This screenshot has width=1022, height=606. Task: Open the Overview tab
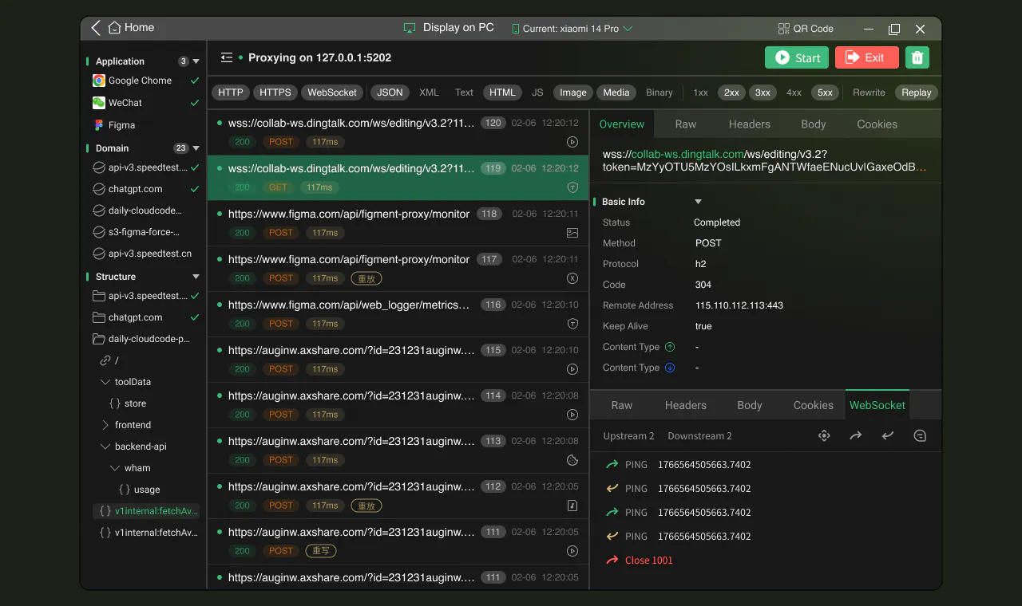[622, 124]
